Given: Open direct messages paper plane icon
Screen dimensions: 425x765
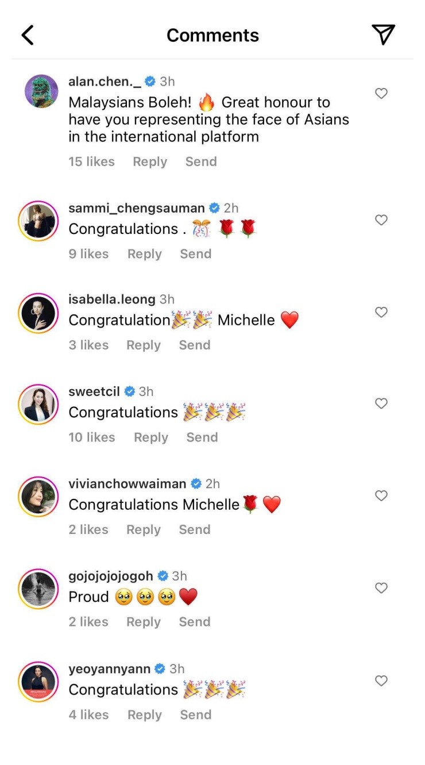Looking at the screenshot, I should (x=383, y=34).
